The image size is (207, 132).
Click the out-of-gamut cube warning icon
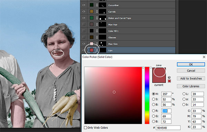pos(169,77)
